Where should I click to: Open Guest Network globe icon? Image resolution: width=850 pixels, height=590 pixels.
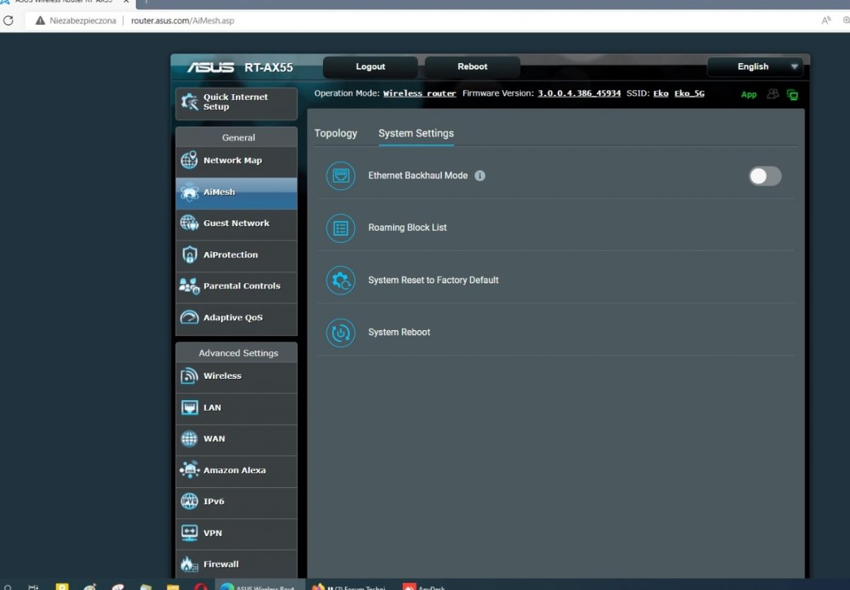(189, 223)
